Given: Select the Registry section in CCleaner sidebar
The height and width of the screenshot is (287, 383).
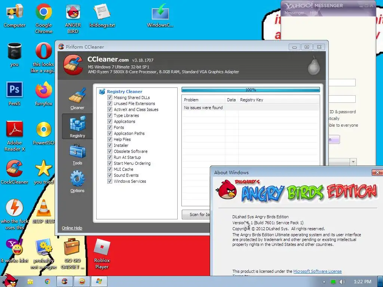Looking at the screenshot, I should click(x=77, y=126).
